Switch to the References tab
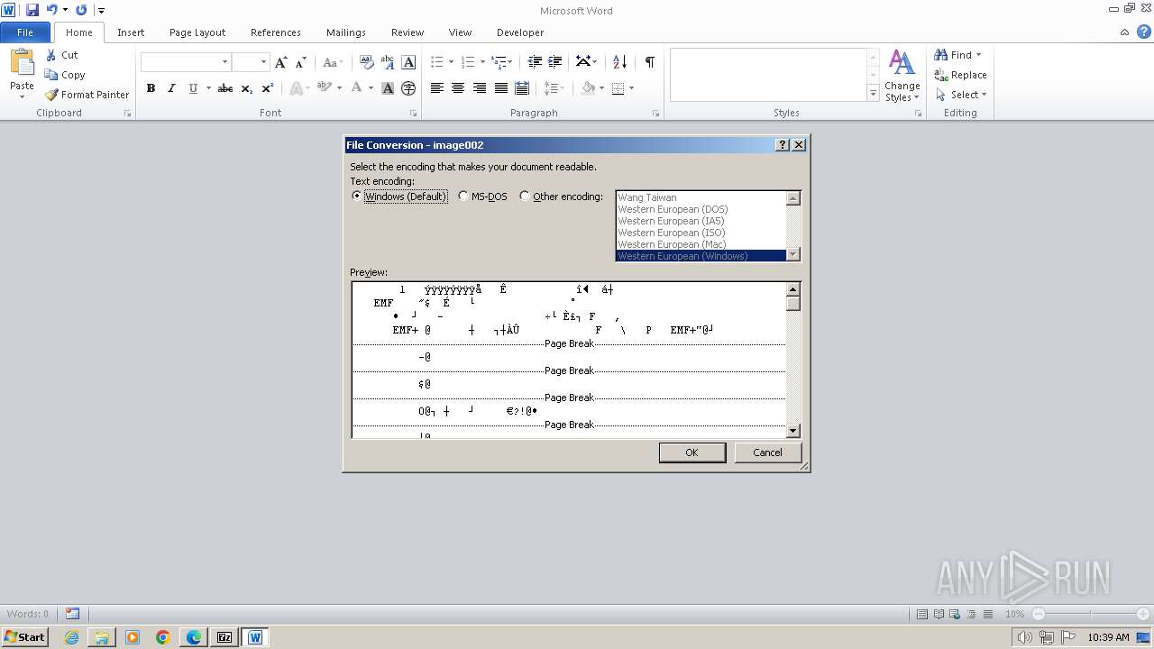The height and width of the screenshot is (649, 1154). [276, 32]
